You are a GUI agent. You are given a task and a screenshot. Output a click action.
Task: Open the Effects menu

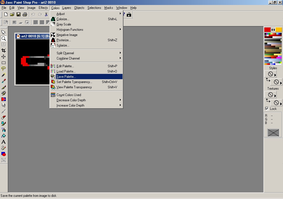click(x=43, y=7)
